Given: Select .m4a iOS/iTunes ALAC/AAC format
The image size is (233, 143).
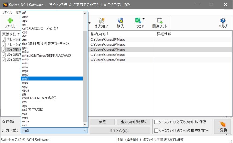Looking at the screenshot, I should tap(52, 55).
